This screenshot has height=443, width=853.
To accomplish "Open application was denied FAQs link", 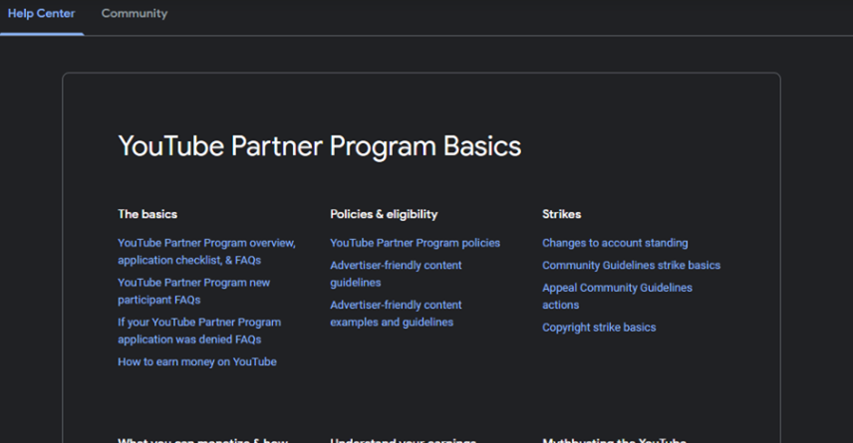I will (x=199, y=332).
